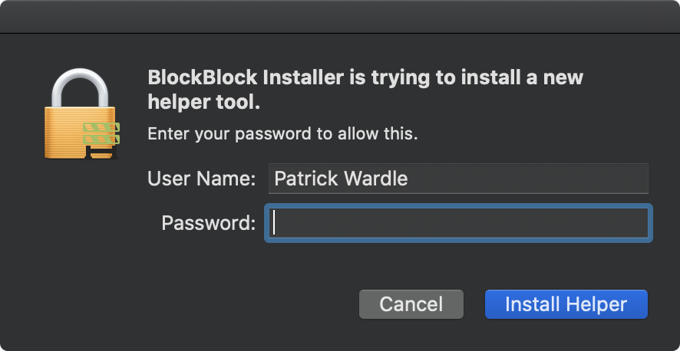Click the "BlockBlock Installer is trying" heading line
Image resolution: width=680 pixels, height=351 pixels.
click(365, 78)
